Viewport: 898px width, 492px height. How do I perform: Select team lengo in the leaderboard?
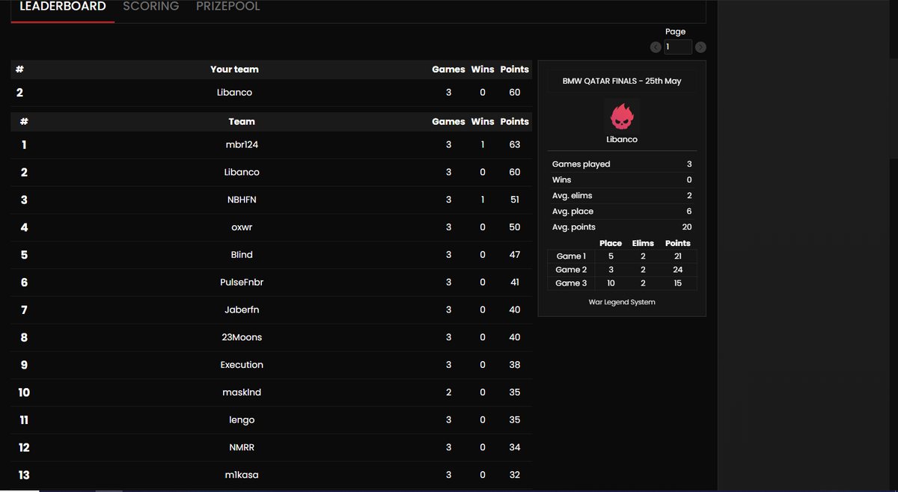pos(272,420)
